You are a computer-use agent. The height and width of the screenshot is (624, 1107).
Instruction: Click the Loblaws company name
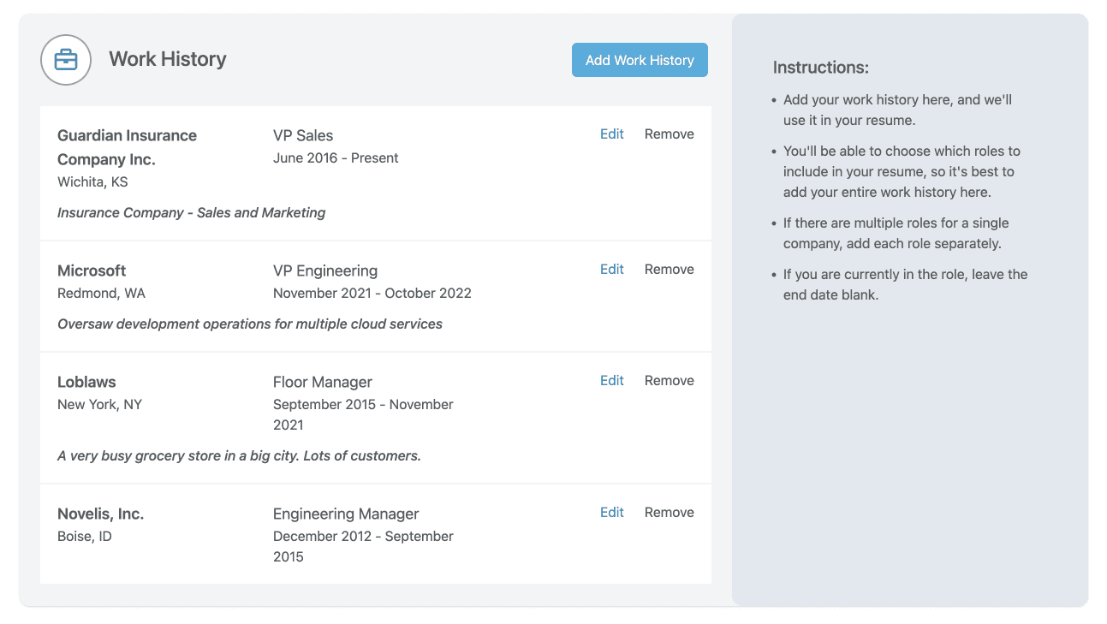[86, 382]
